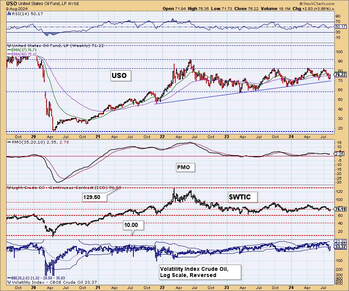Click the United States Oil Fund, LP (Weekly) legend

coord(55,45)
